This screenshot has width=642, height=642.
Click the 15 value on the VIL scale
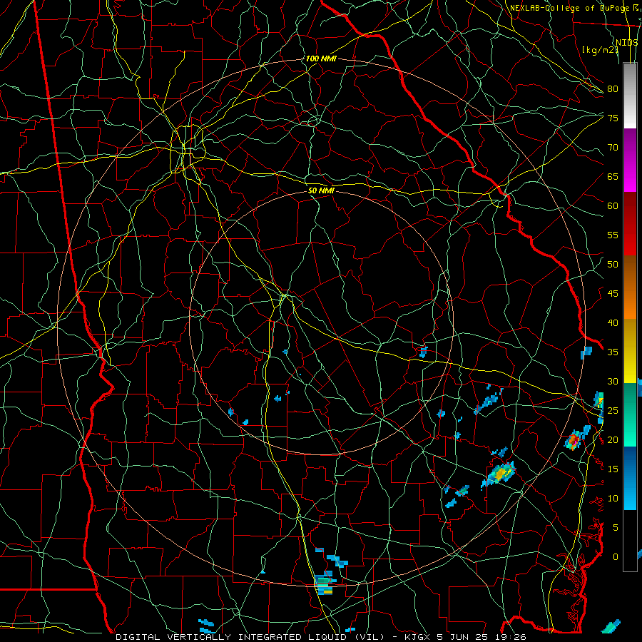pyautogui.click(x=613, y=469)
